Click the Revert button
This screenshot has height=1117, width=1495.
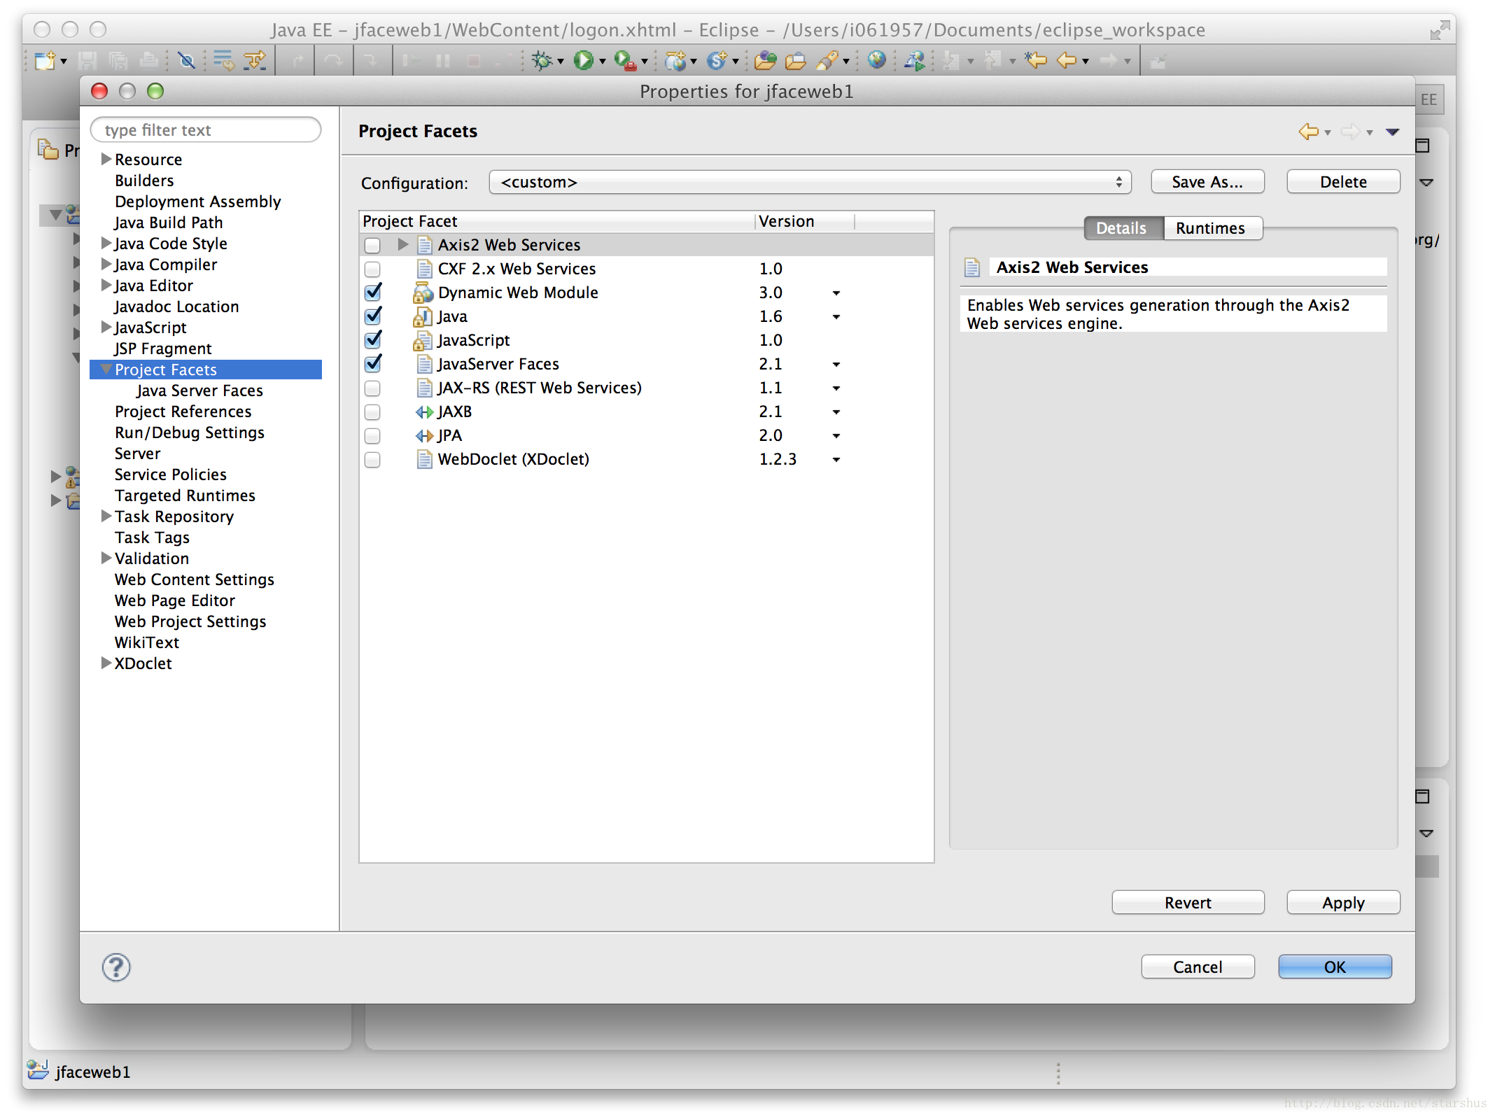(x=1188, y=903)
